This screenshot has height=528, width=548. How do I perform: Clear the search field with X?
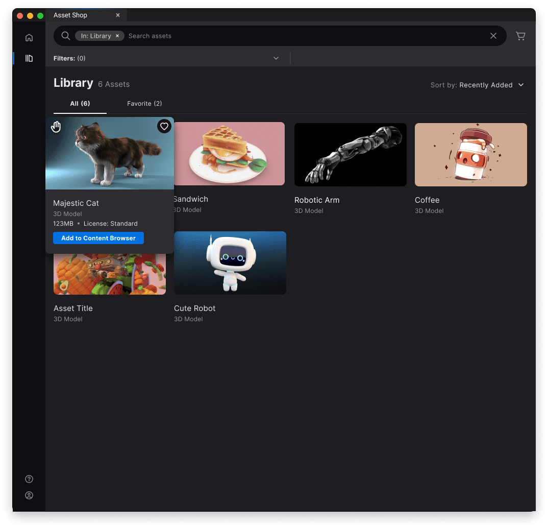pos(493,36)
